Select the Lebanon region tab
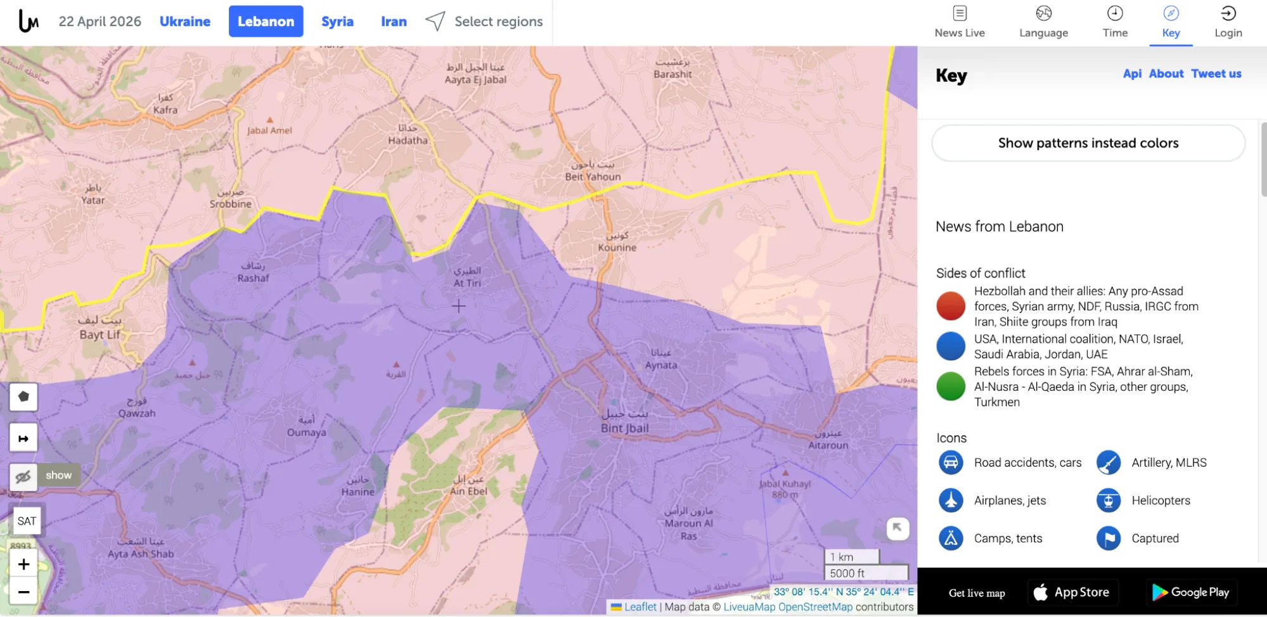The image size is (1267, 617). pos(266,22)
